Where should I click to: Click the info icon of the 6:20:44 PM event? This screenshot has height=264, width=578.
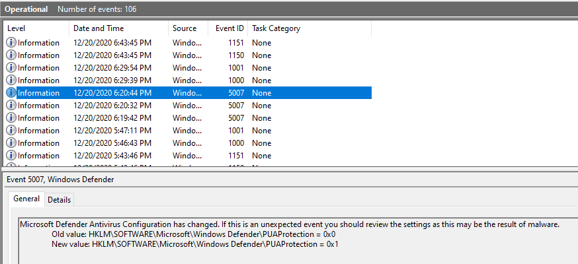11,92
